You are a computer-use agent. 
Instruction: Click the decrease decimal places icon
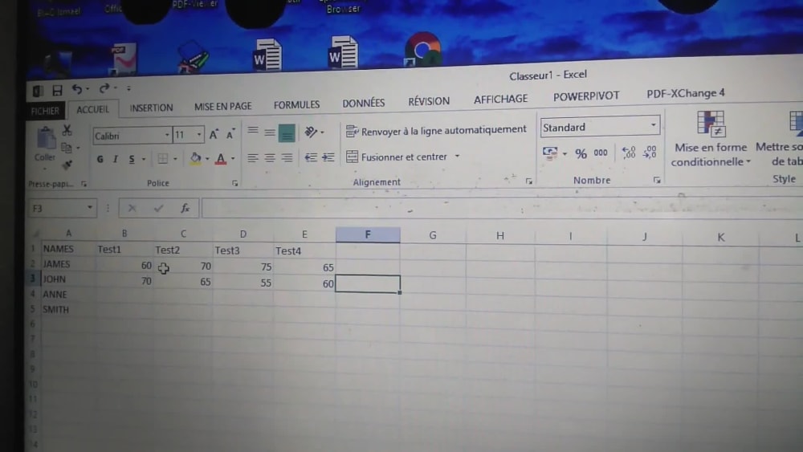[x=650, y=152]
